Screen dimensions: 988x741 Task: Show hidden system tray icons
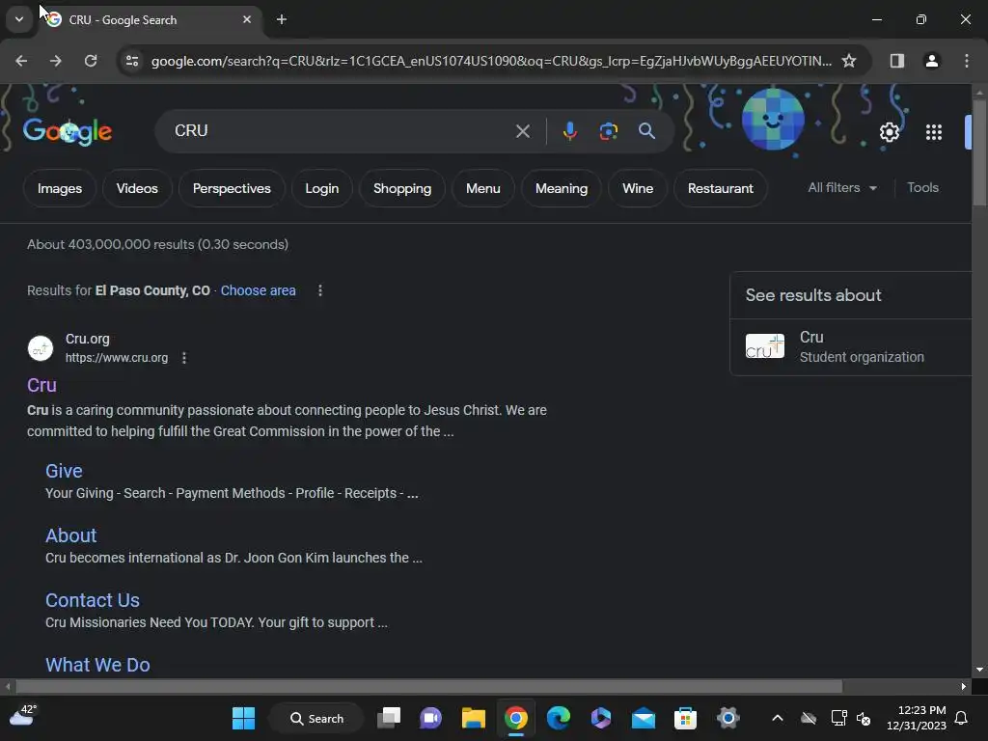778,718
